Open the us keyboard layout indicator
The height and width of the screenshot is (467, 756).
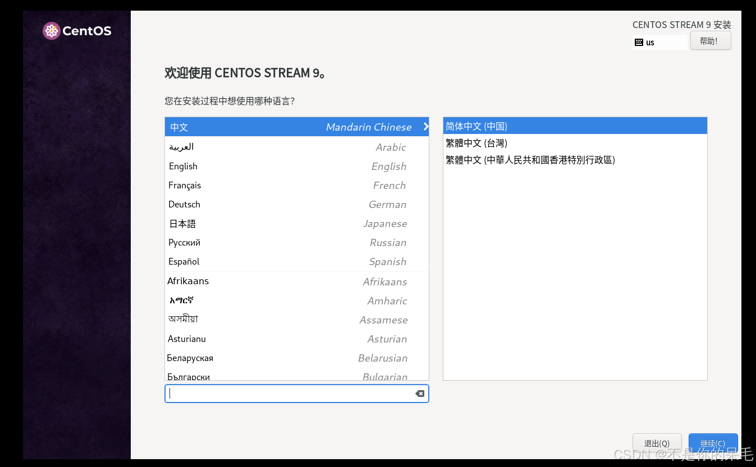pyautogui.click(x=660, y=42)
